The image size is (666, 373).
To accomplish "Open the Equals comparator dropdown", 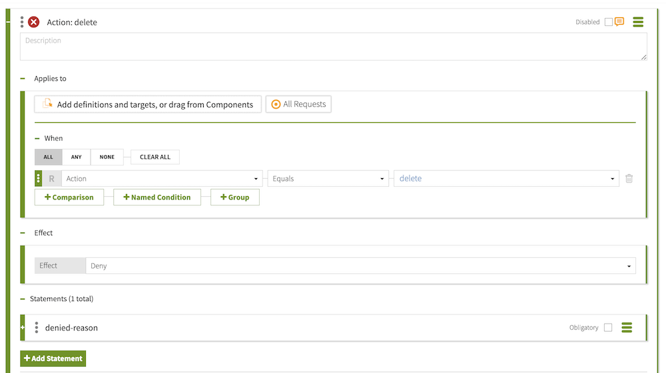I will coord(328,178).
